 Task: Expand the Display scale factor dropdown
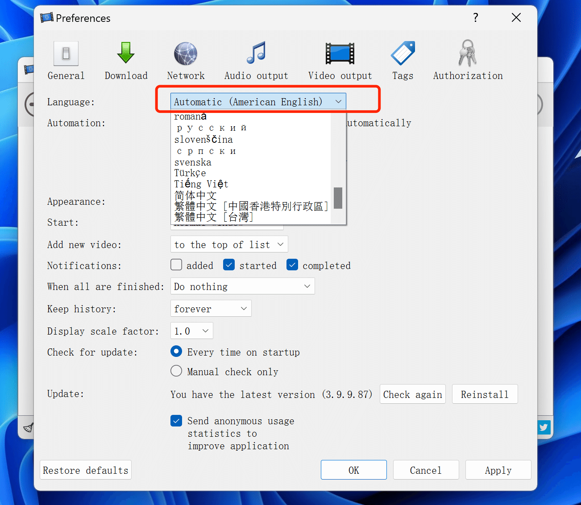(x=191, y=331)
